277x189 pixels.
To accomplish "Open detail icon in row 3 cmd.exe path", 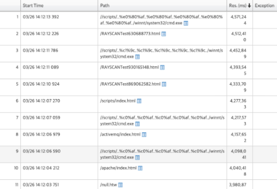I will (137, 57).
